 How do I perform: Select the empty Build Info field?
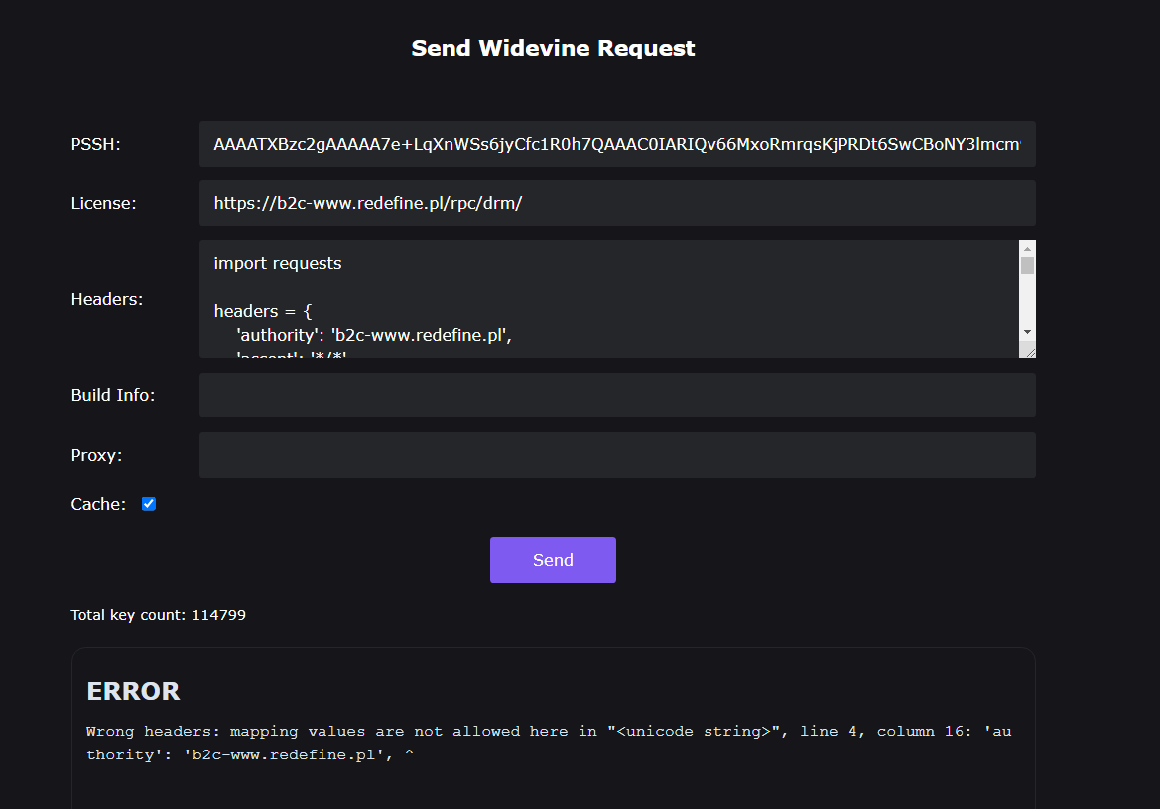(616, 395)
